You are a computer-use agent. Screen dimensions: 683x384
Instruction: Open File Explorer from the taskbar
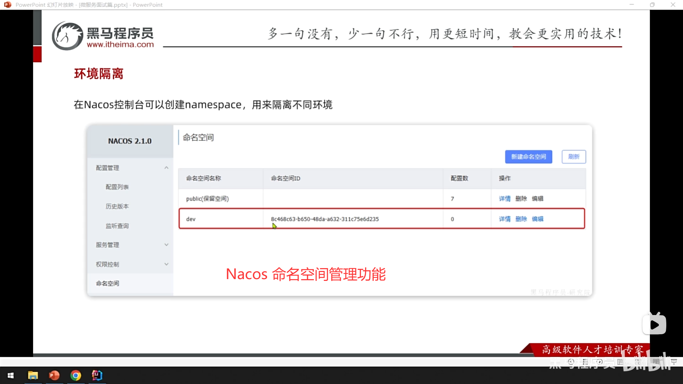tap(33, 375)
